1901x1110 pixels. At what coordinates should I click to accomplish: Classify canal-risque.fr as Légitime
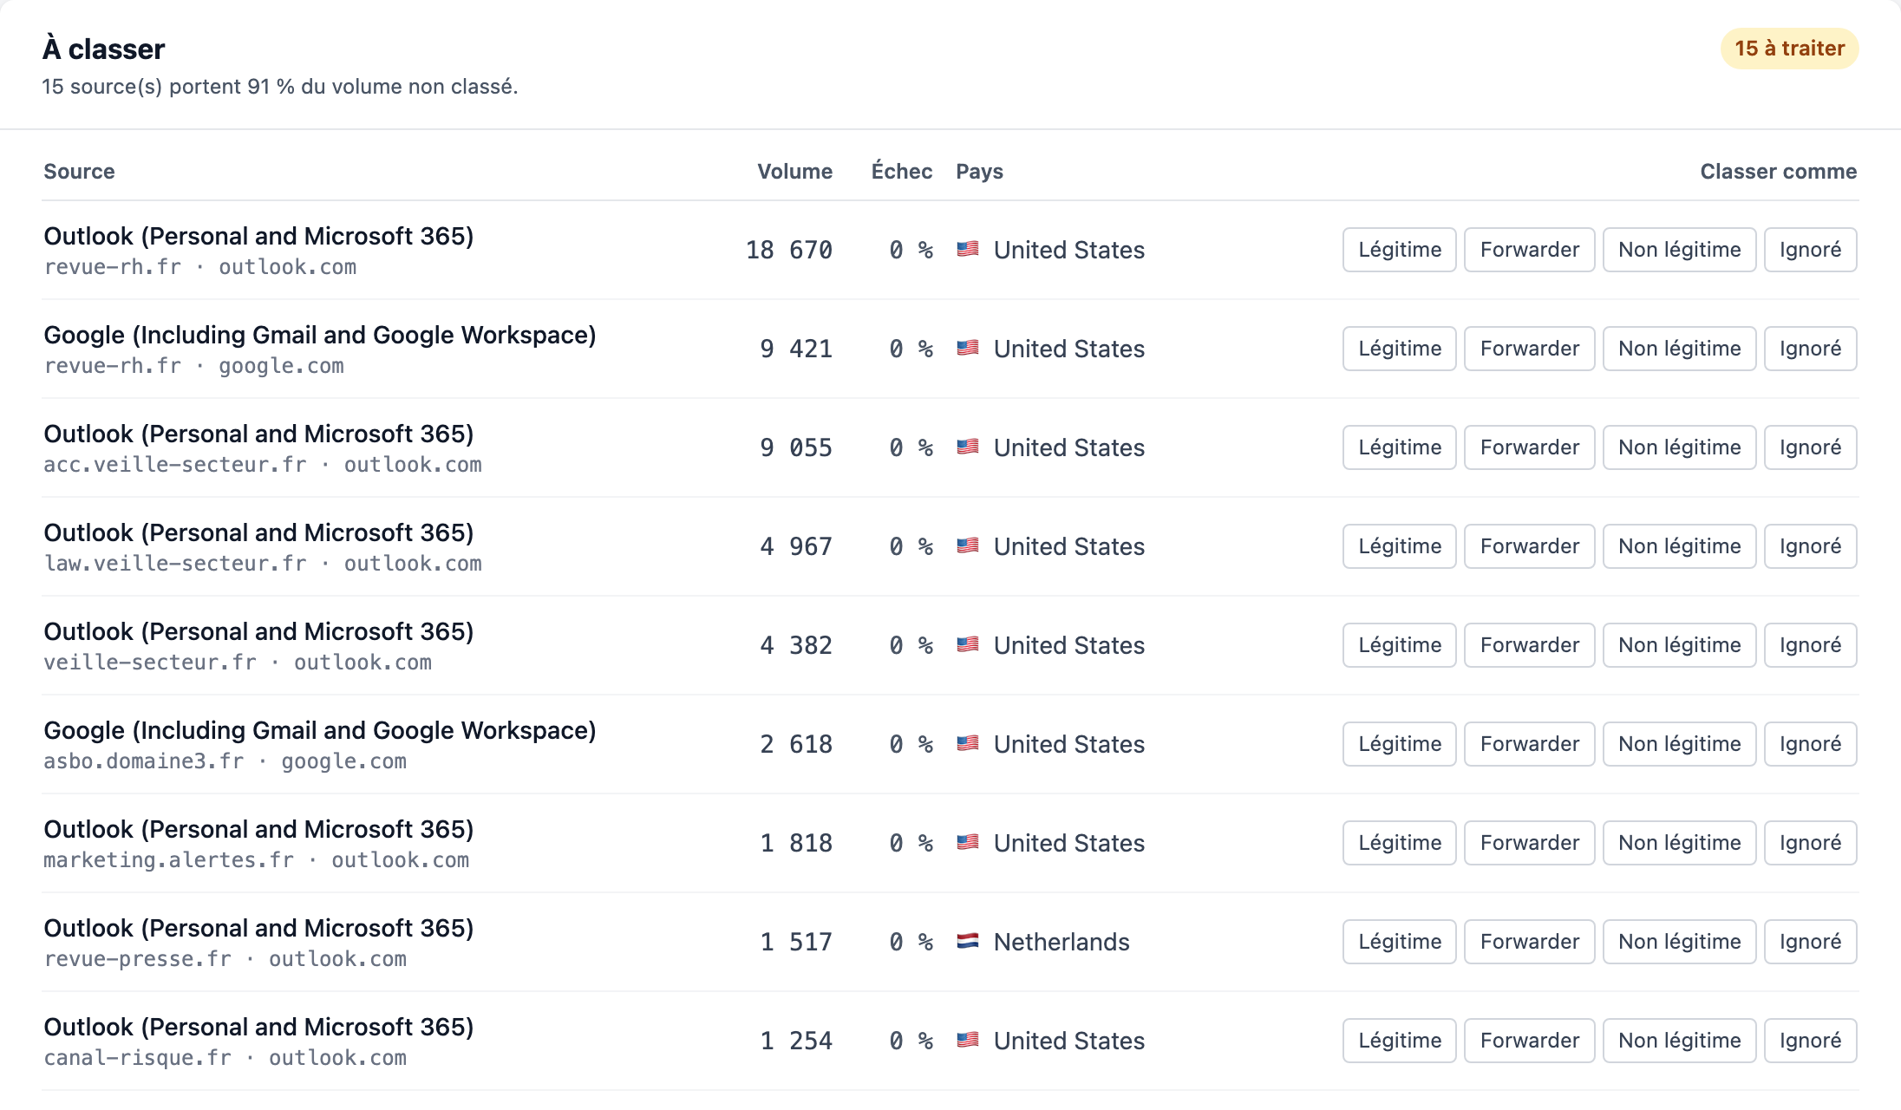1399,1041
